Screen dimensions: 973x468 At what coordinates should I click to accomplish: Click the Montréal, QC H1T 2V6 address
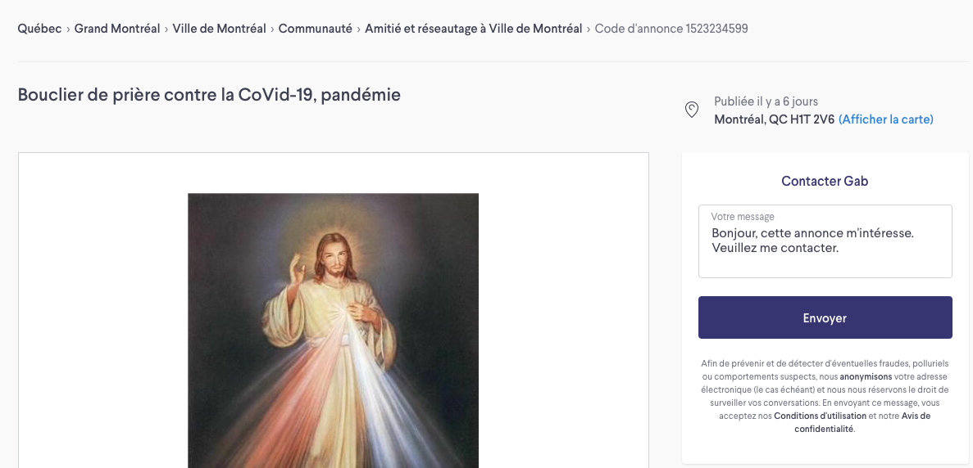click(x=775, y=119)
